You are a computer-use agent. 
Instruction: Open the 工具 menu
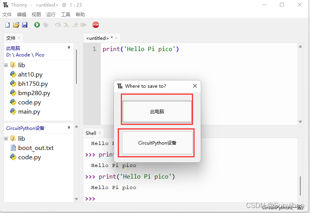point(66,14)
